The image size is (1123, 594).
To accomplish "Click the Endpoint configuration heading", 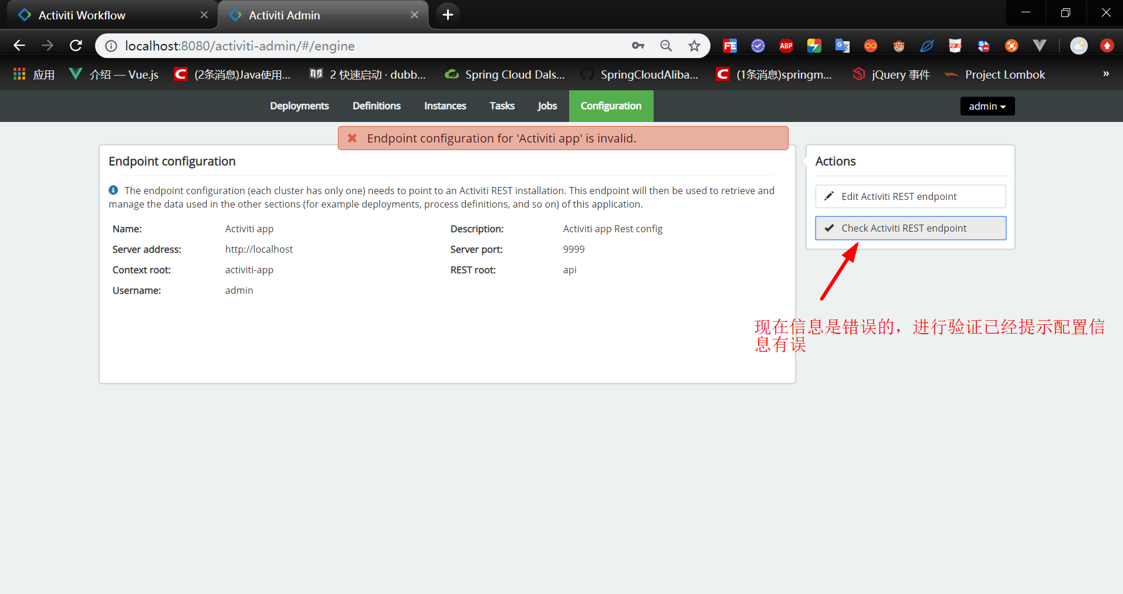I will click(x=172, y=161).
